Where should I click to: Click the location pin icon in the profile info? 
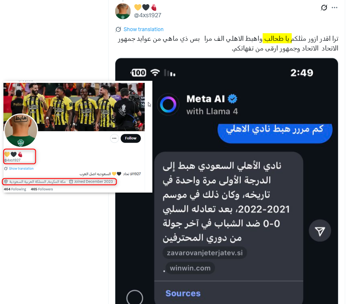pyautogui.click(x=6, y=182)
